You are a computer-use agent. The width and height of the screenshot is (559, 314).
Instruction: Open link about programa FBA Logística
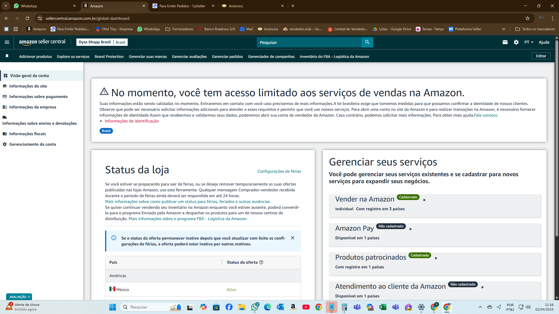coord(188,219)
